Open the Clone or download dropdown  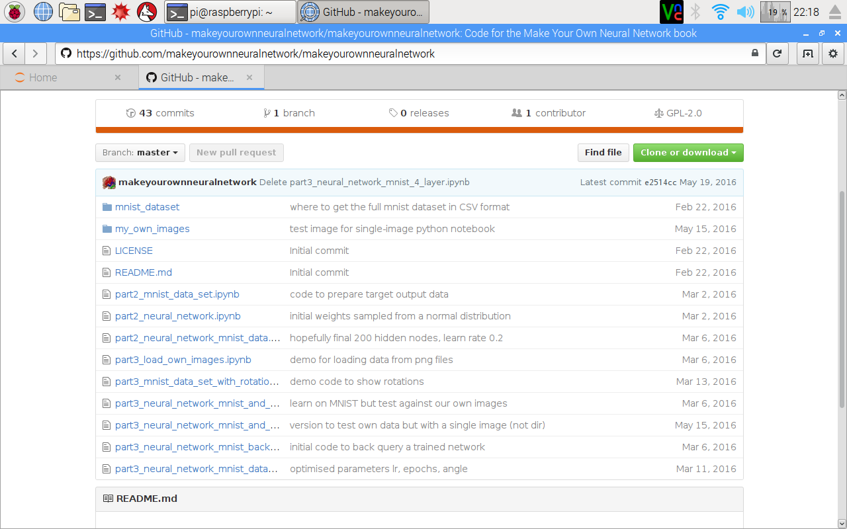[688, 153]
